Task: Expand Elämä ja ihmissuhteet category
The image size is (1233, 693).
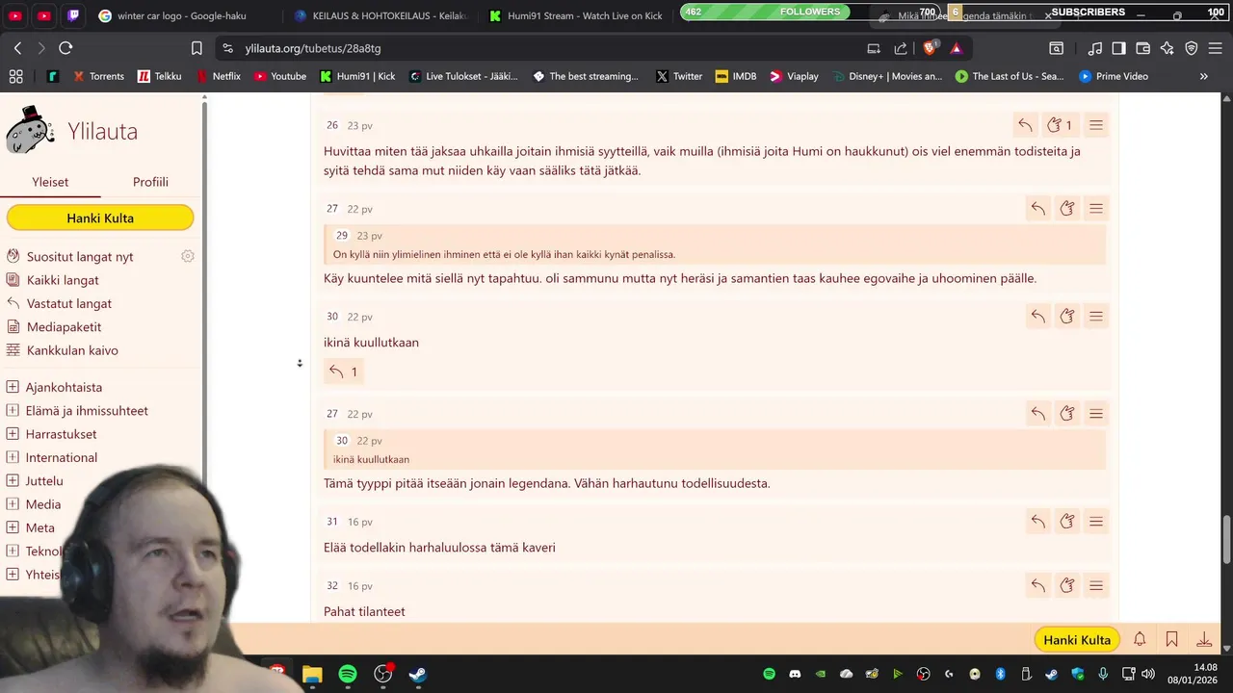Action: pyautogui.click(x=13, y=411)
